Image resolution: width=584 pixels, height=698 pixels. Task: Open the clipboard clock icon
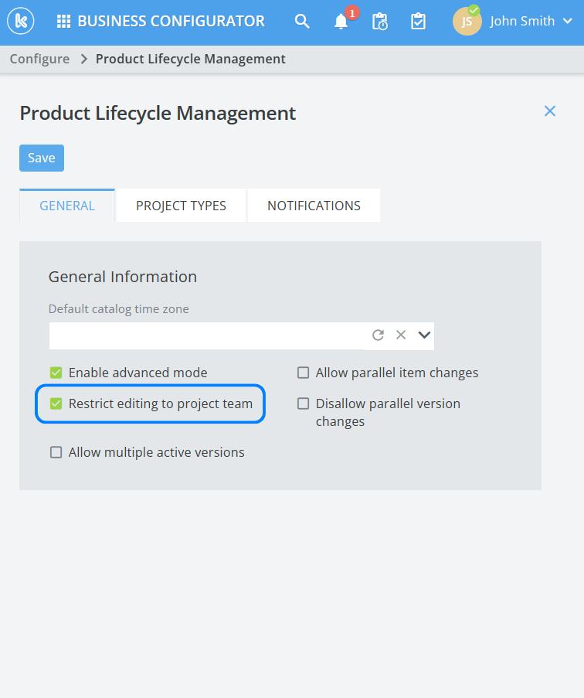point(380,22)
